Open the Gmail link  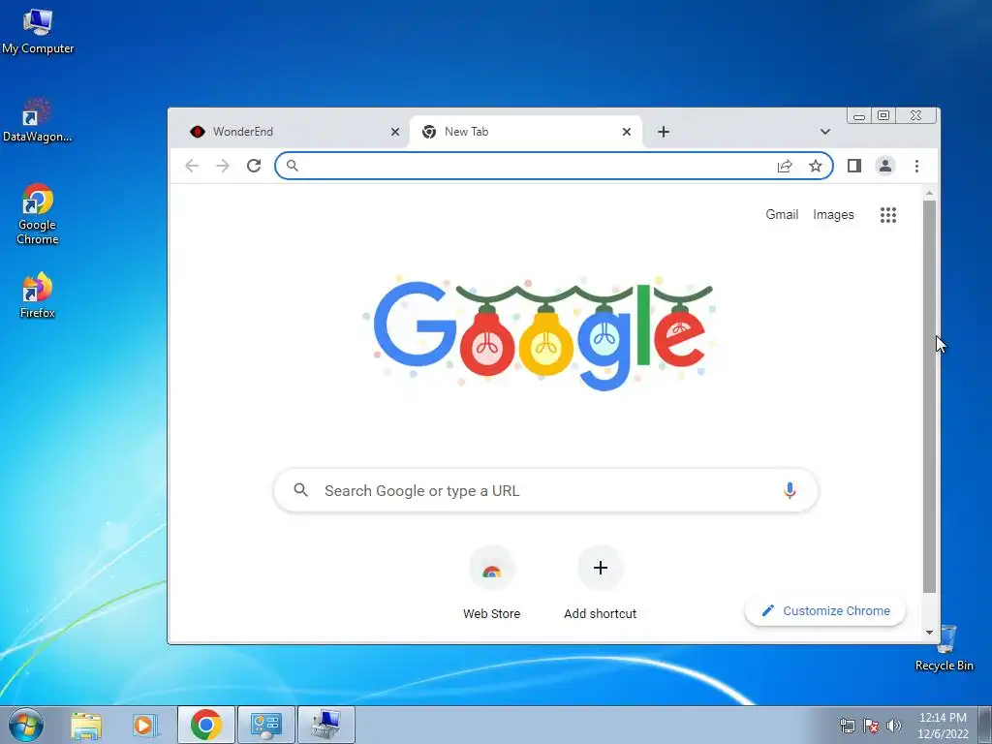[x=782, y=214]
